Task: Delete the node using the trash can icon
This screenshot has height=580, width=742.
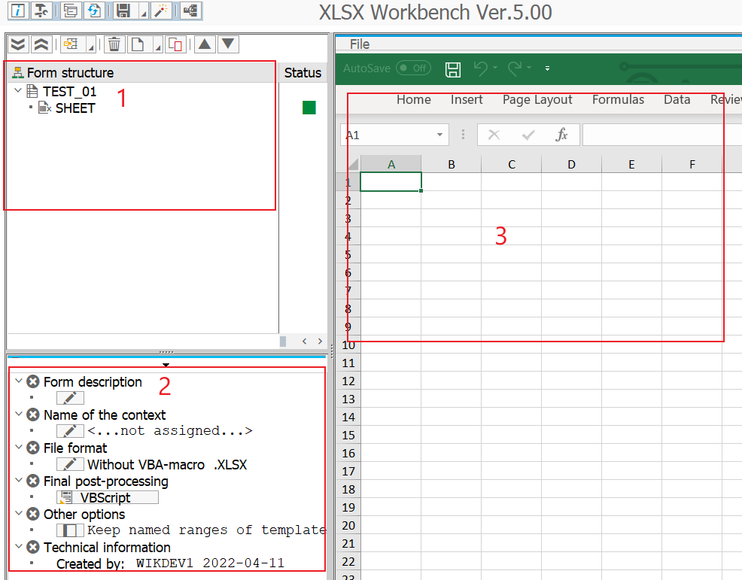Action: 114,44
